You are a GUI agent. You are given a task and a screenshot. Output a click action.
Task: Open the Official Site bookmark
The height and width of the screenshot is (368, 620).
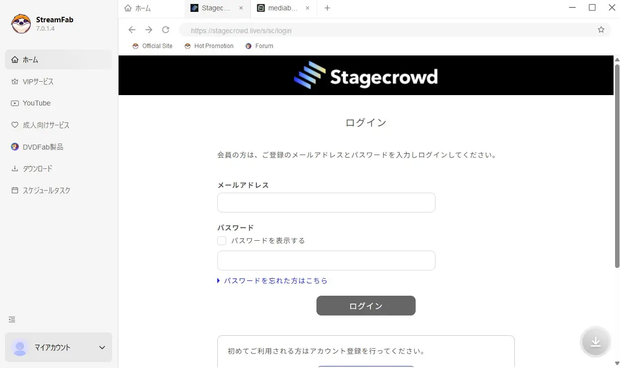(x=152, y=46)
